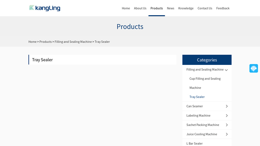Click the Tray Sealer breadcrumb

[102, 42]
